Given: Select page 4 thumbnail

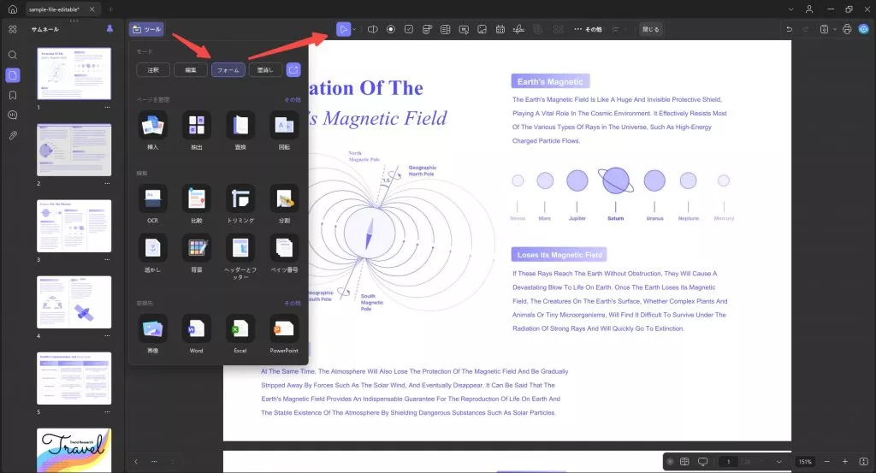Looking at the screenshot, I should coord(74,302).
